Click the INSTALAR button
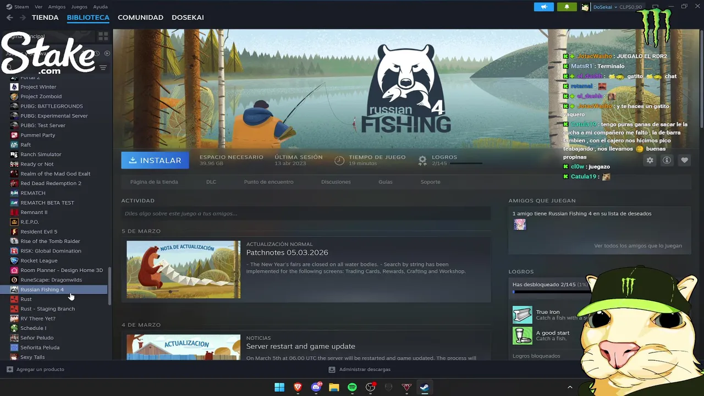Viewport: 704px width, 396px height. point(155,160)
